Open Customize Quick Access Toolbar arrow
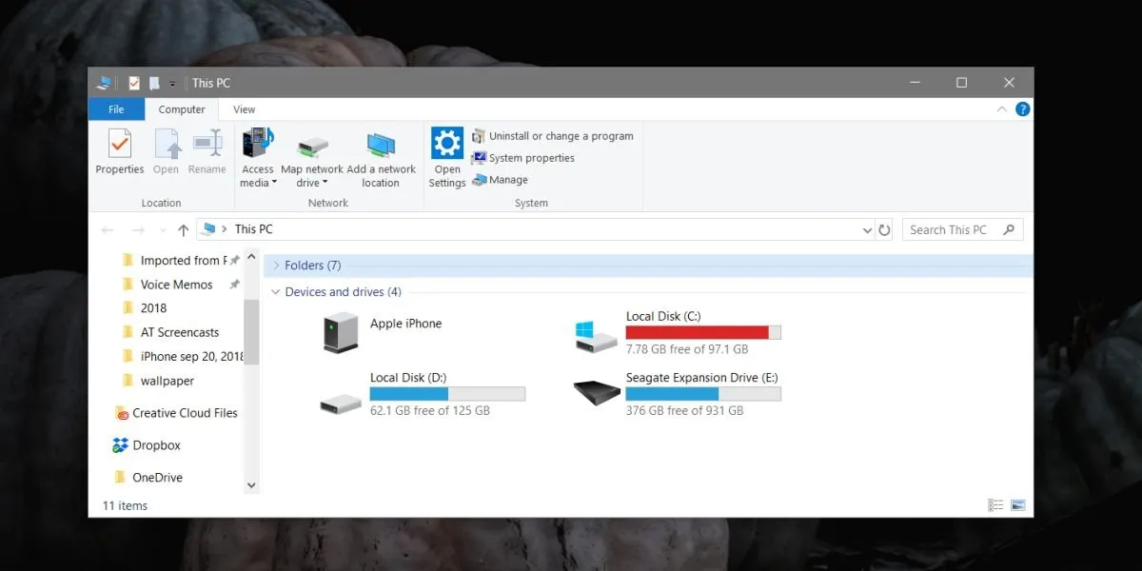This screenshot has height=571, width=1142. point(172,84)
